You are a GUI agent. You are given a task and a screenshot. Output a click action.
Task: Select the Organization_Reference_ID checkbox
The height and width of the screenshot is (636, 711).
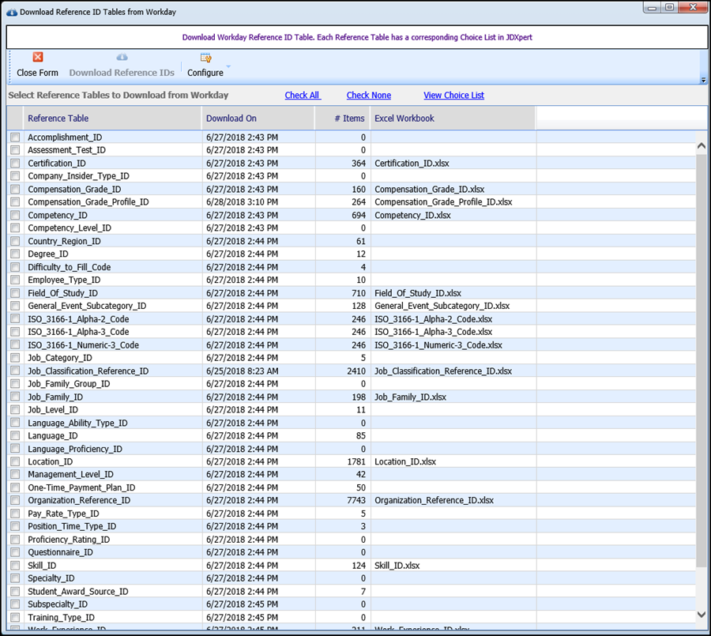(16, 500)
